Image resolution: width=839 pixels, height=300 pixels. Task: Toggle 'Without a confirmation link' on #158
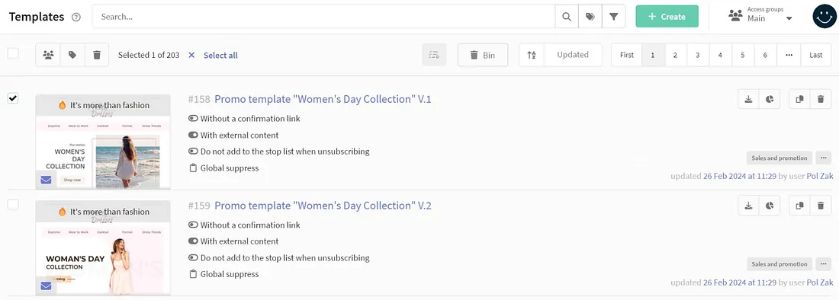[x=193, y=119]
